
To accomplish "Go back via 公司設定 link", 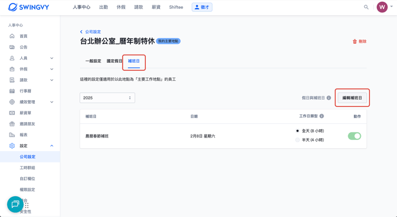I will pyautogui.click(x=93, y=31).
